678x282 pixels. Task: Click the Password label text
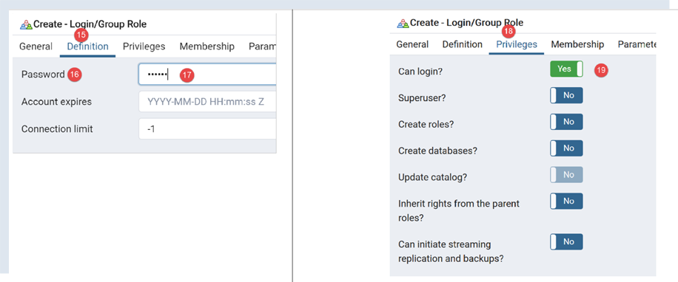coord(43,75)
